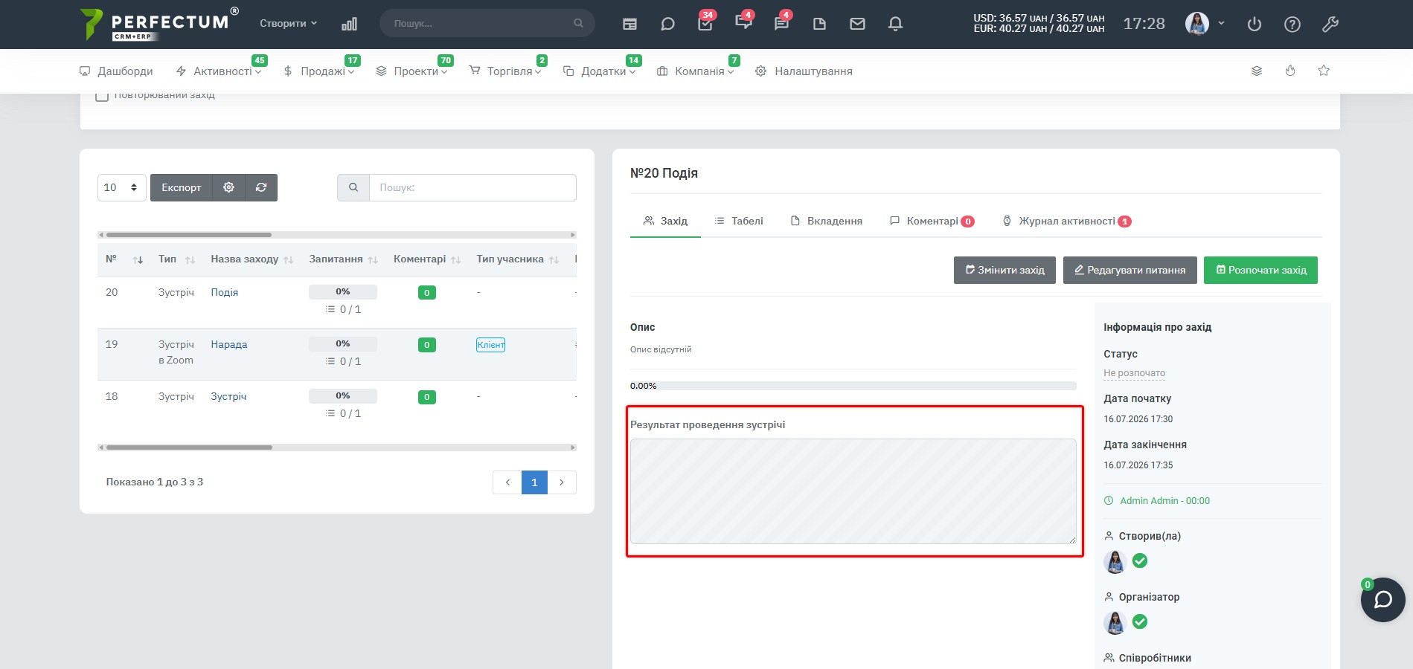Expand the Створити dropdown
Screen dimensions: 1413x669
tap(289, 23)
